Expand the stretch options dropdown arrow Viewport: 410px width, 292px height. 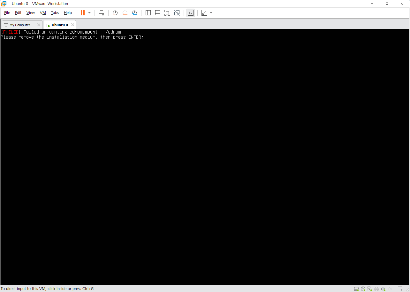point(211,13)
